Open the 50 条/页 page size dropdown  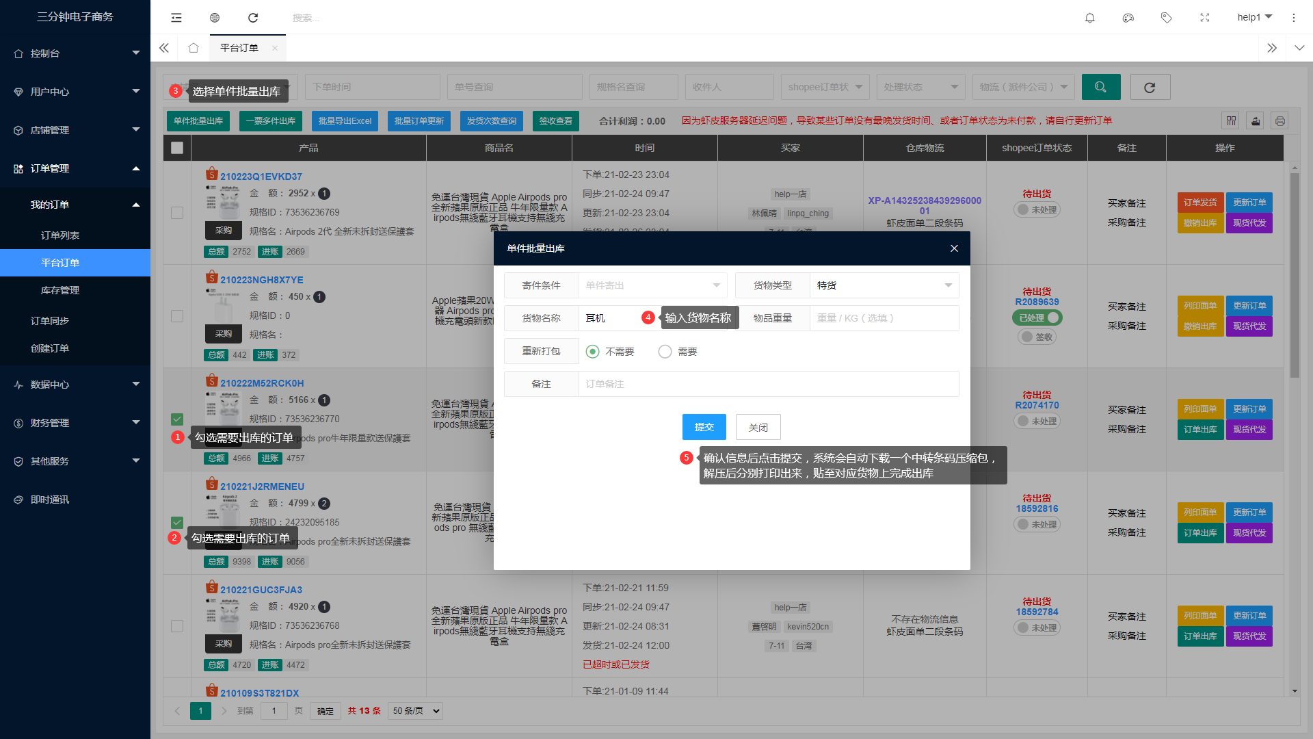click(415, 711)
